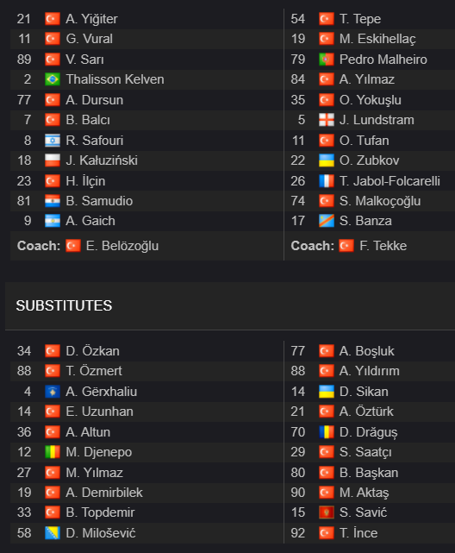The width and height of the screenshot is (455, 553).
Task: Open O. Tufan's player page
Action: [x=365, y=141]
